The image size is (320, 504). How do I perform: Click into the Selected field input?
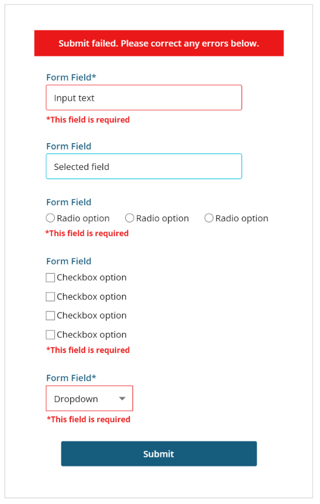pyautogui.click(x=144, y=166)
